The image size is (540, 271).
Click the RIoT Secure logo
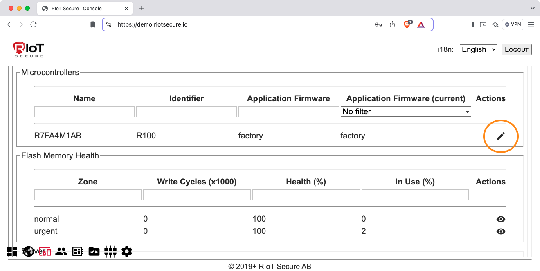coord(28,49)
